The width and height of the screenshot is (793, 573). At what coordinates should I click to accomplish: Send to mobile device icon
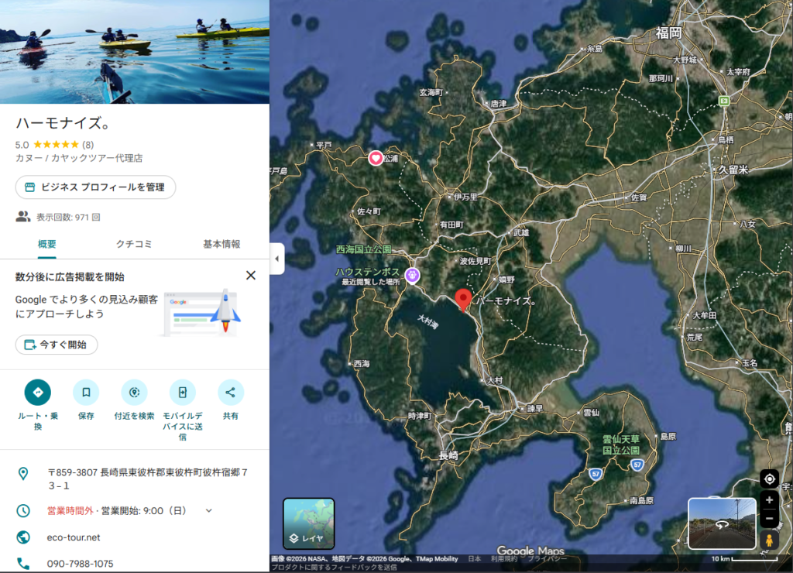pos(183,393)
